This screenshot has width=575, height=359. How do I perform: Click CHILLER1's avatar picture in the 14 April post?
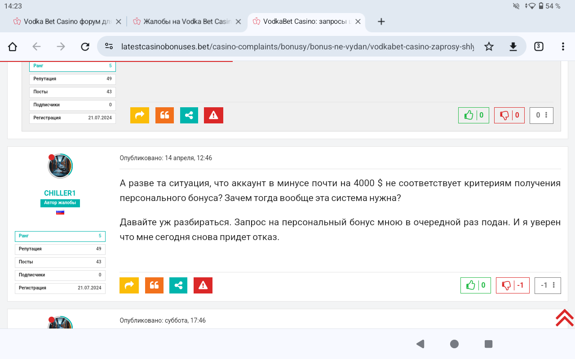[60, 166]
